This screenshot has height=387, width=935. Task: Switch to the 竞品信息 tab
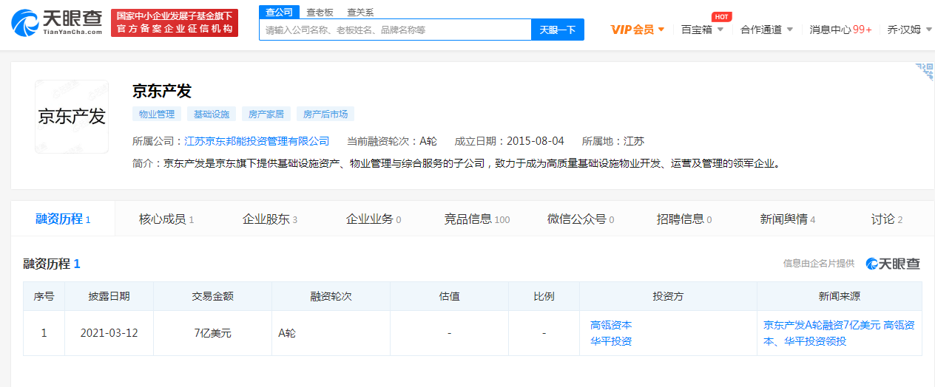477,219
